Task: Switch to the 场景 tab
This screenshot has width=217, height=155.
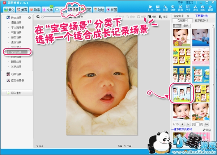Action: pos(73,9)
